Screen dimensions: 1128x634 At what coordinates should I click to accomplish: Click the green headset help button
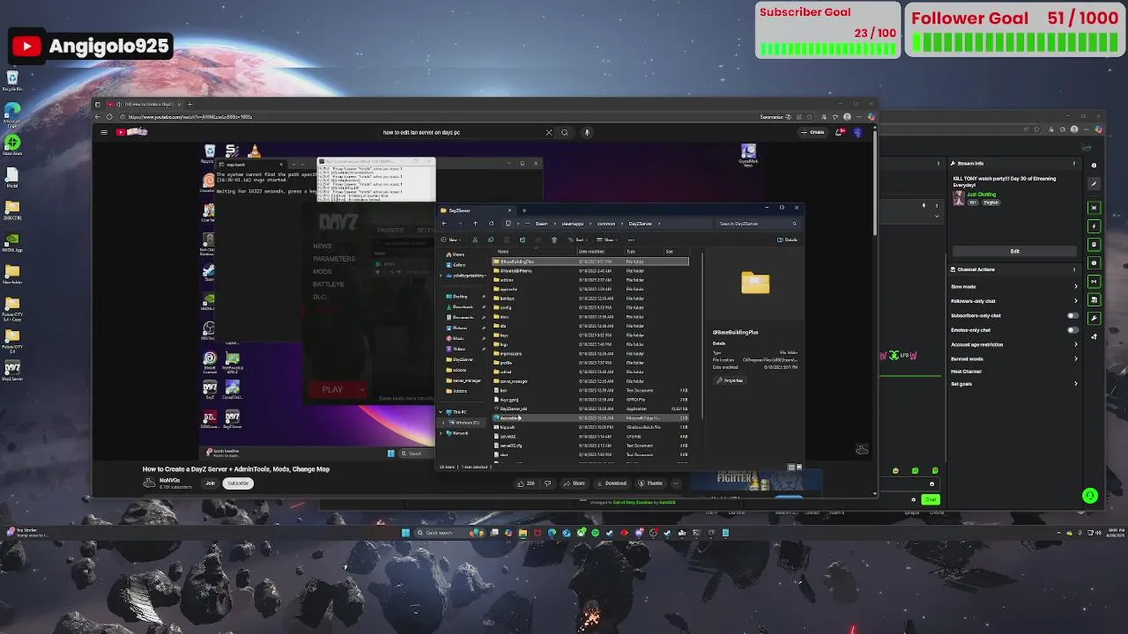pyautogui.click(x=1090, y=497)
